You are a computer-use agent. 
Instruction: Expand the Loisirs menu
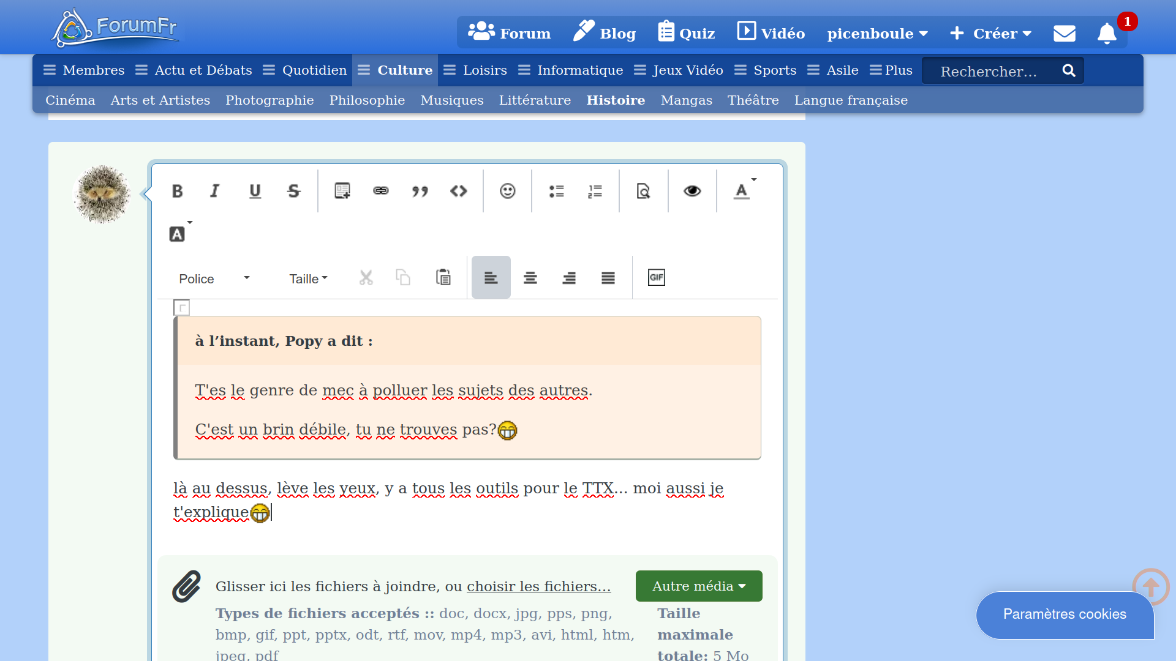(475, 70)
